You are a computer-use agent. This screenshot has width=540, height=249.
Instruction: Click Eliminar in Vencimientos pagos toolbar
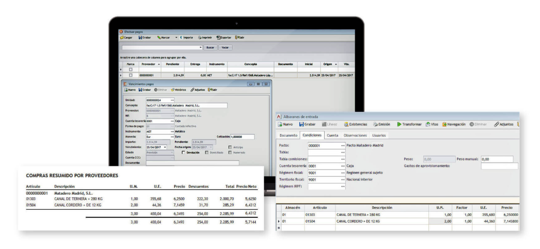160,90
